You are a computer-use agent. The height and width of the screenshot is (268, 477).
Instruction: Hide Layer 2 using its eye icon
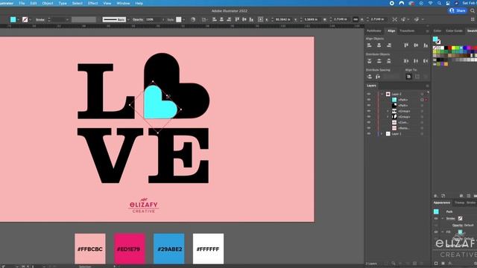[x=369, y=95]
